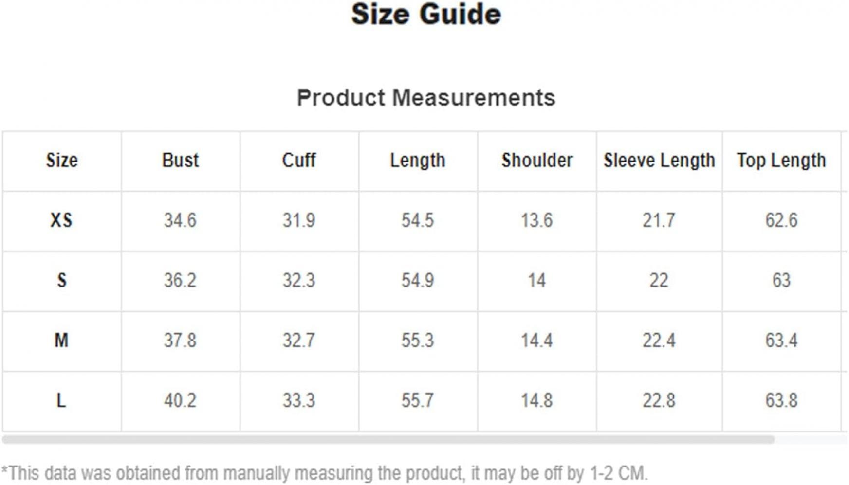Viewport: 849px width, 485px height.
Task: Click the Length column header
Action: click(x=418, y=160)
